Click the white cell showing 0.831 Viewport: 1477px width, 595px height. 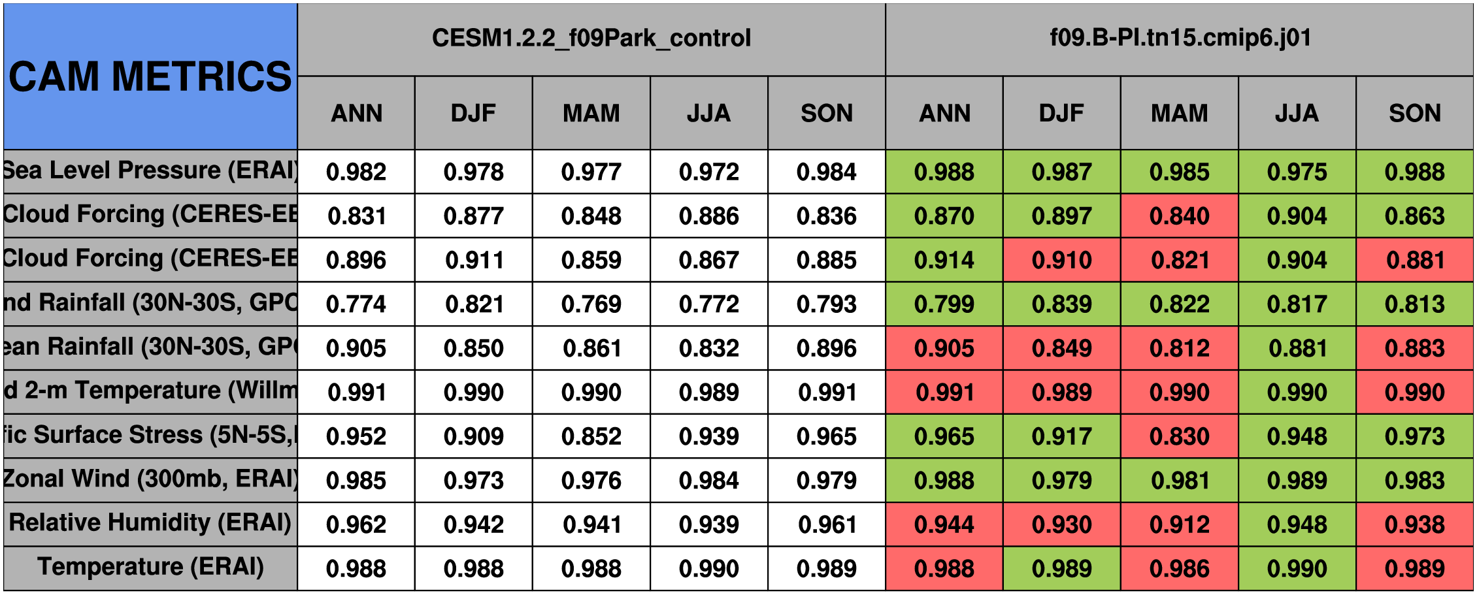click(356, 216)
